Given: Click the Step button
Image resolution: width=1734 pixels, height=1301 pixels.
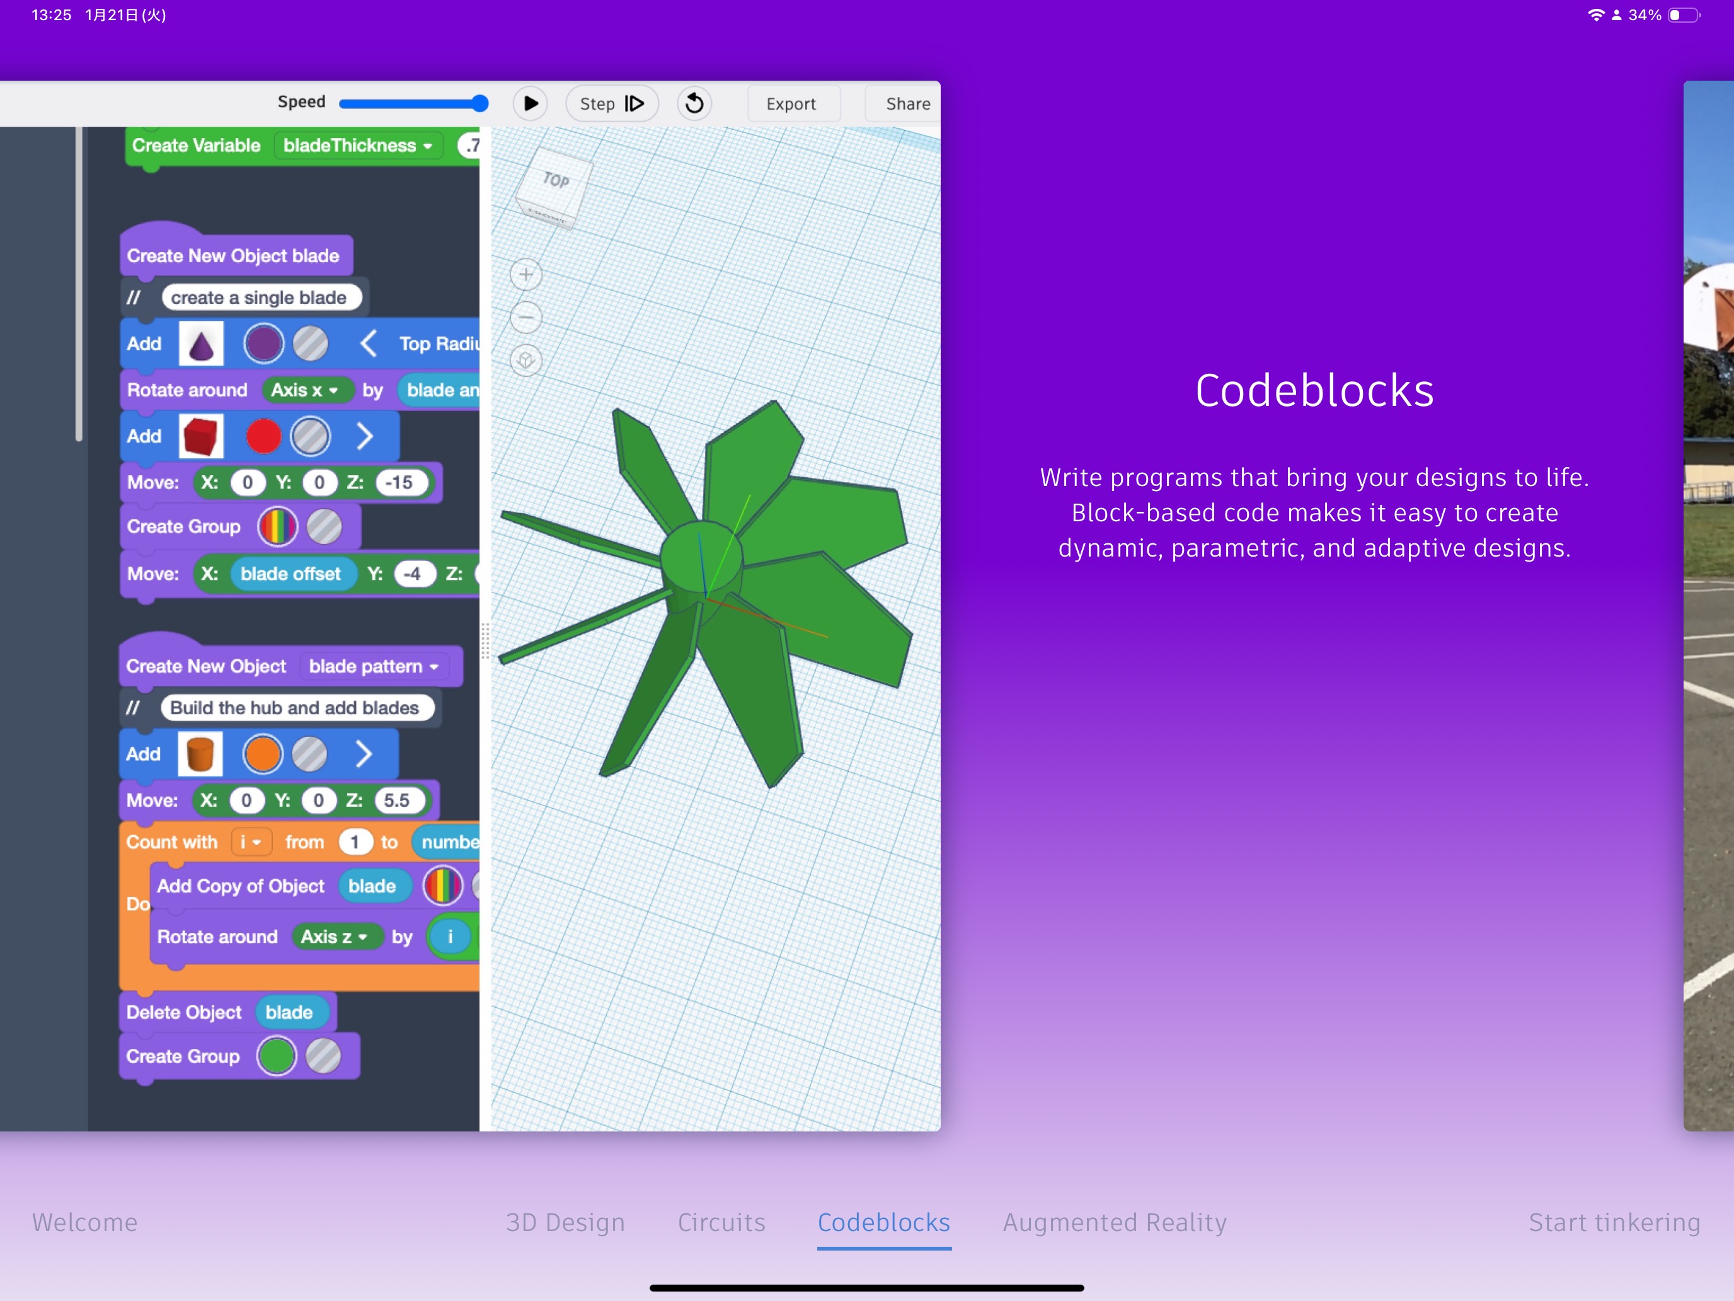Looking at the screenshot, I should click(x=611, y=103).
